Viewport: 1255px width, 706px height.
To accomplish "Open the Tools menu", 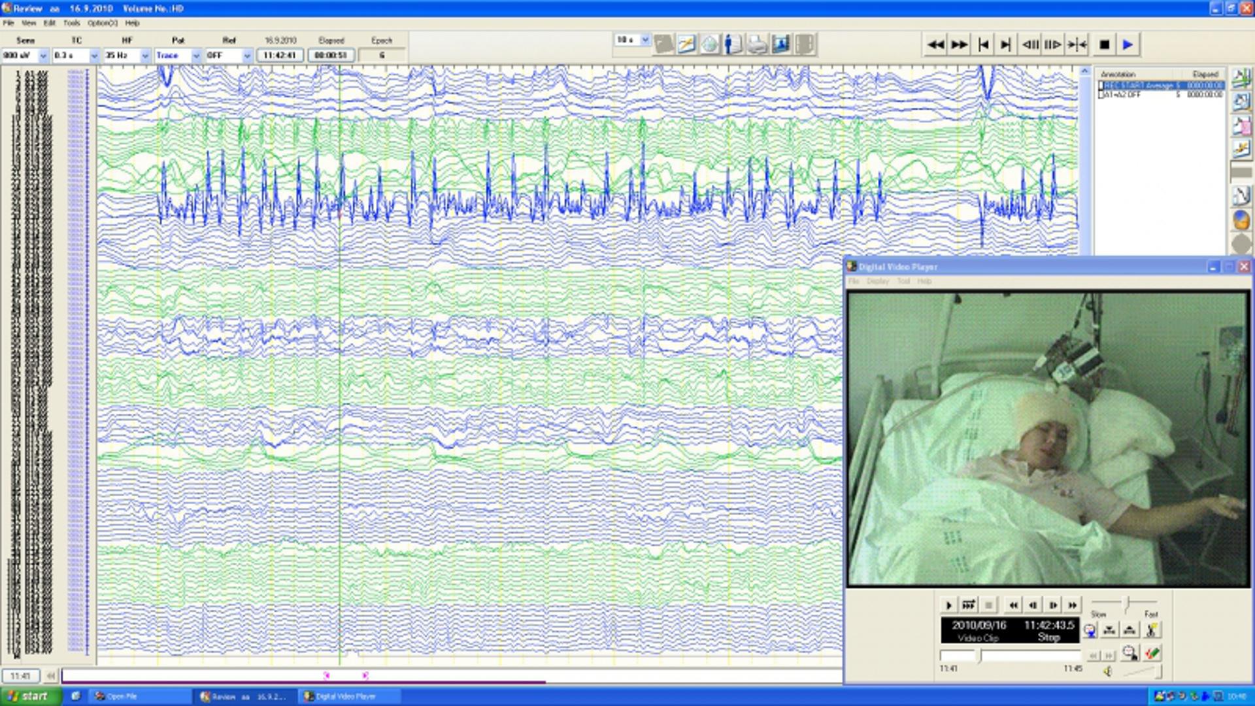I will tap(71, 23).
